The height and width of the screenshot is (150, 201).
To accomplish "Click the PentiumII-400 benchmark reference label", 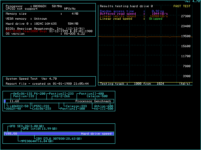I will pos(91,94).
